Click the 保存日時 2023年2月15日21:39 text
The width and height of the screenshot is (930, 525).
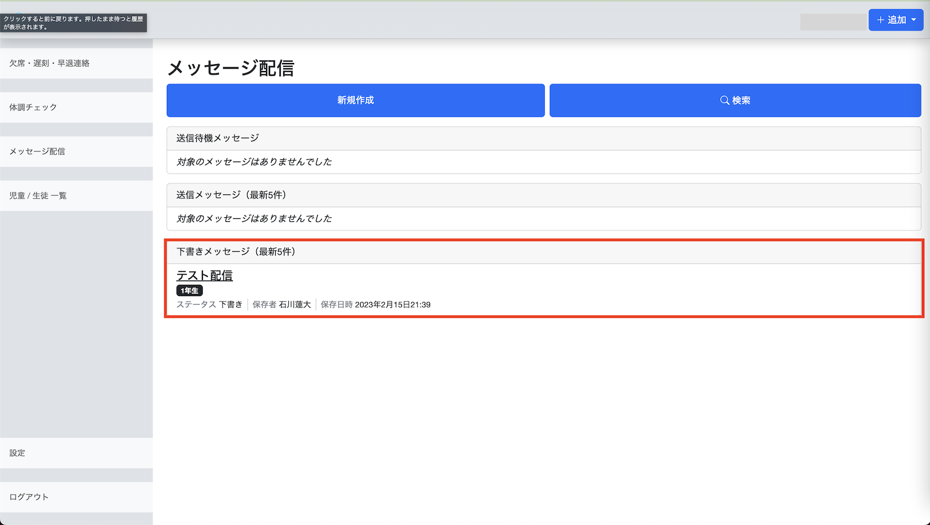[376, 304]
